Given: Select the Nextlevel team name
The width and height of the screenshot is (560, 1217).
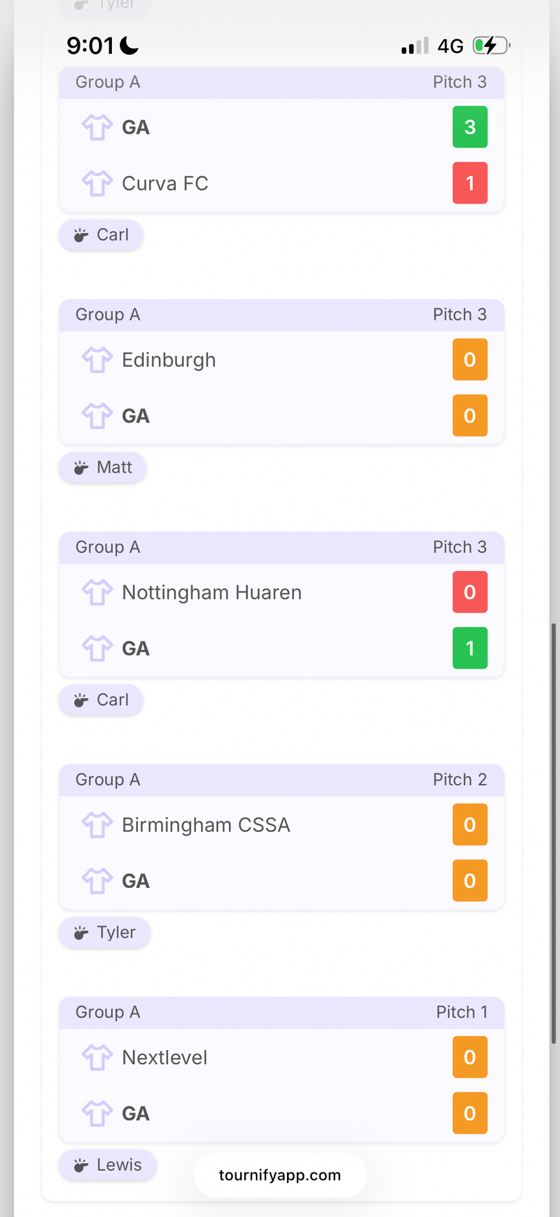Looking at the screenshot, I should (165, 1057).
